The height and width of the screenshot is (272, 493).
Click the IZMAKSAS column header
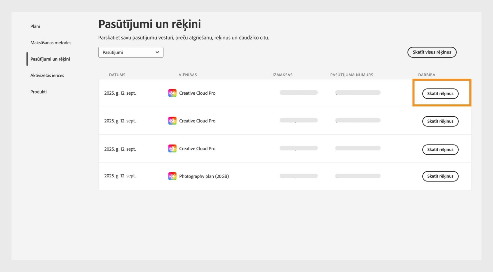tap(282, 75)
